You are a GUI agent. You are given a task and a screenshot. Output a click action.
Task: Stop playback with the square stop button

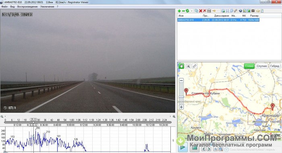click(194, 148)
